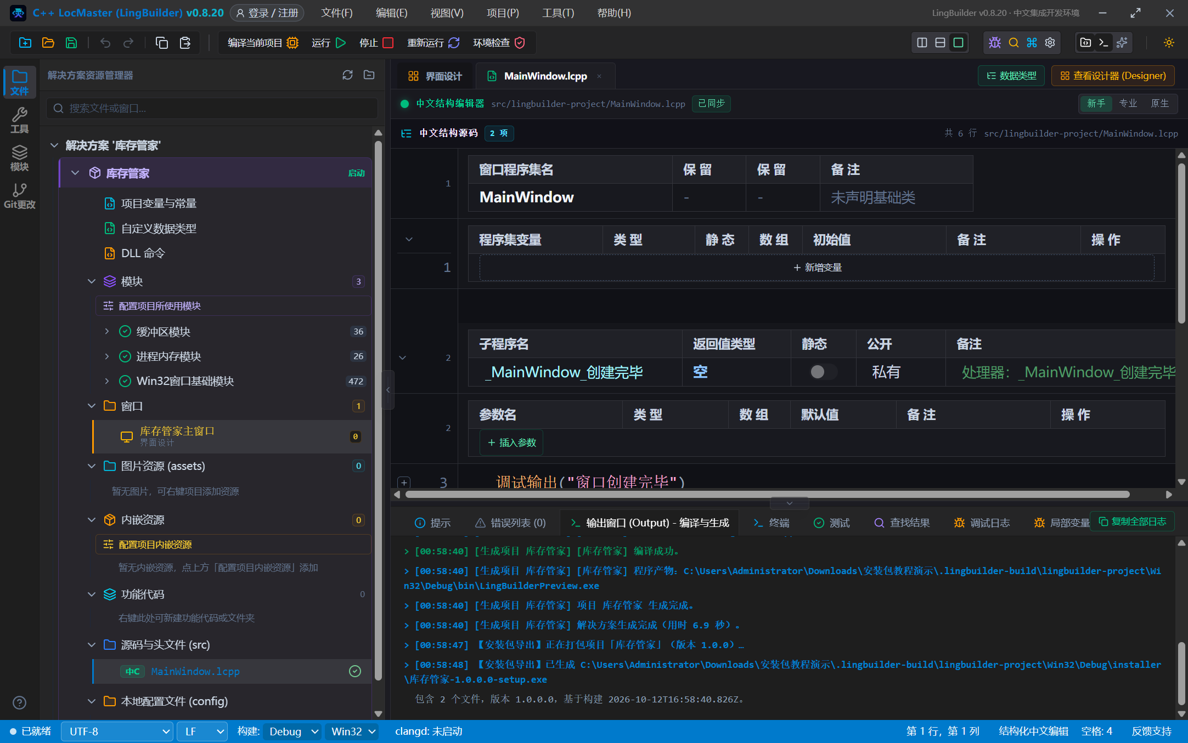Expand the 缓冲区模块 tree node
Image resolution: width=1188 pixels, height=743 pixels.
107,331
